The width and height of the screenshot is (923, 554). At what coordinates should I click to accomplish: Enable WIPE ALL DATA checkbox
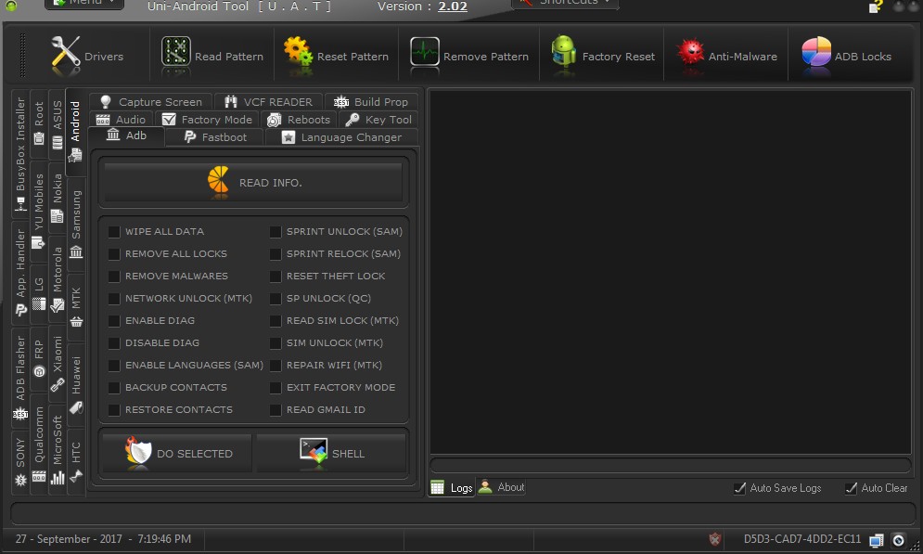click(114, 231)
